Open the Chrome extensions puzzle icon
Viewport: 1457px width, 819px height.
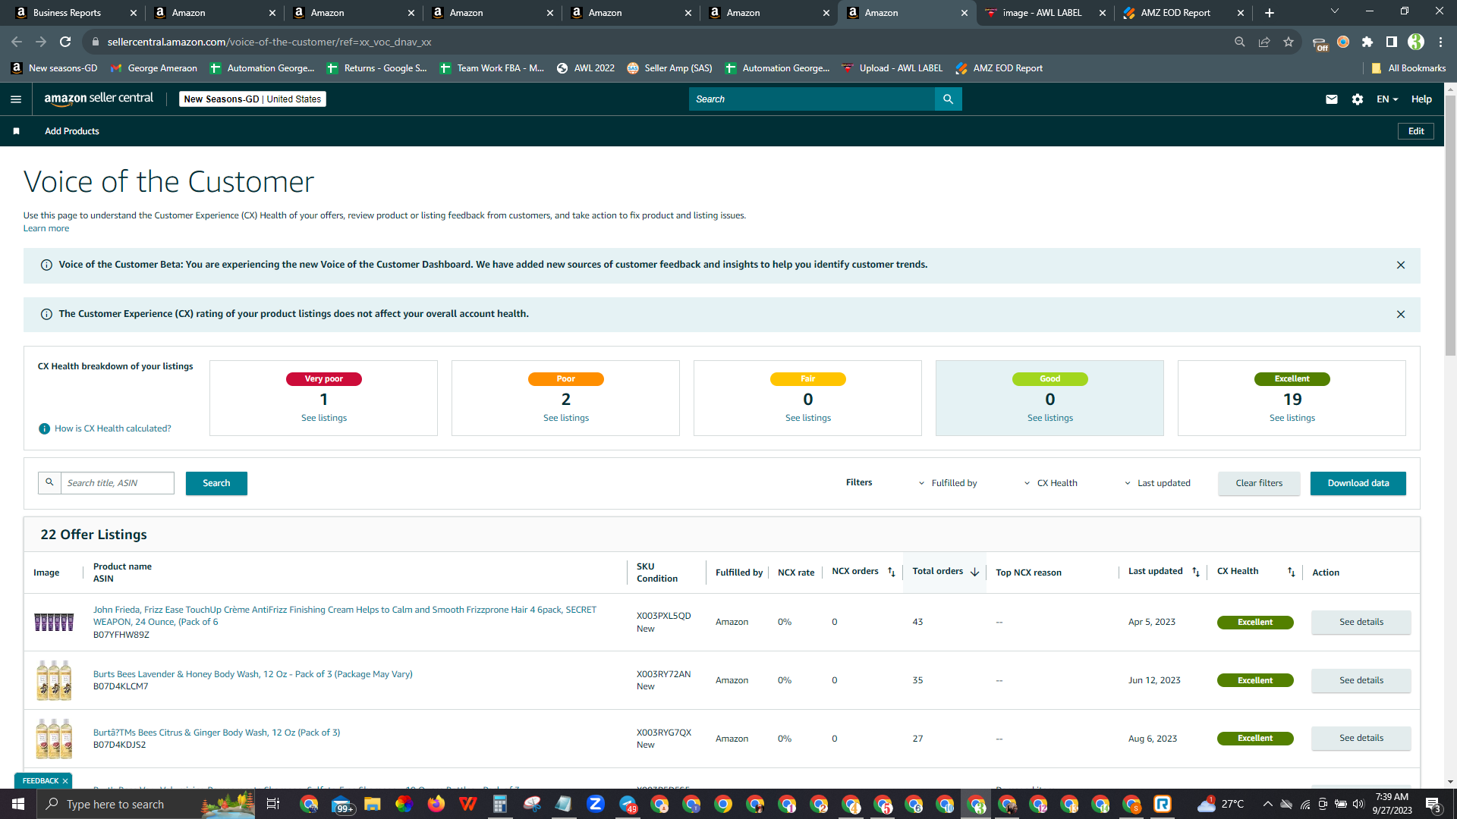(1367, 42)
